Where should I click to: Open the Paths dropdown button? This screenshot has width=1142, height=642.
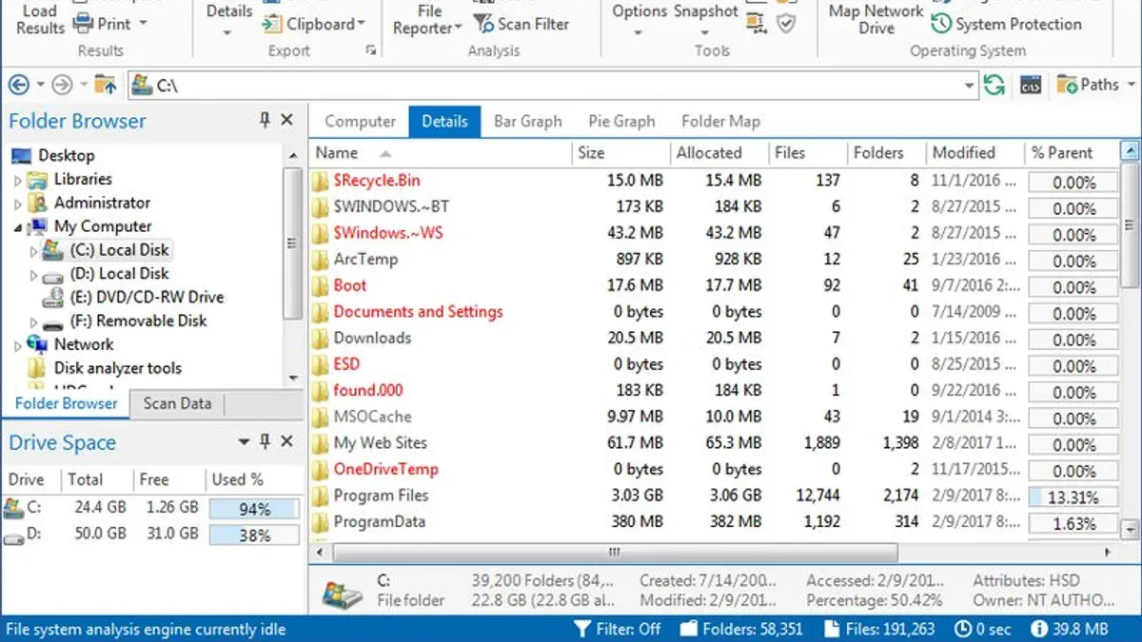pos(1094,85)
